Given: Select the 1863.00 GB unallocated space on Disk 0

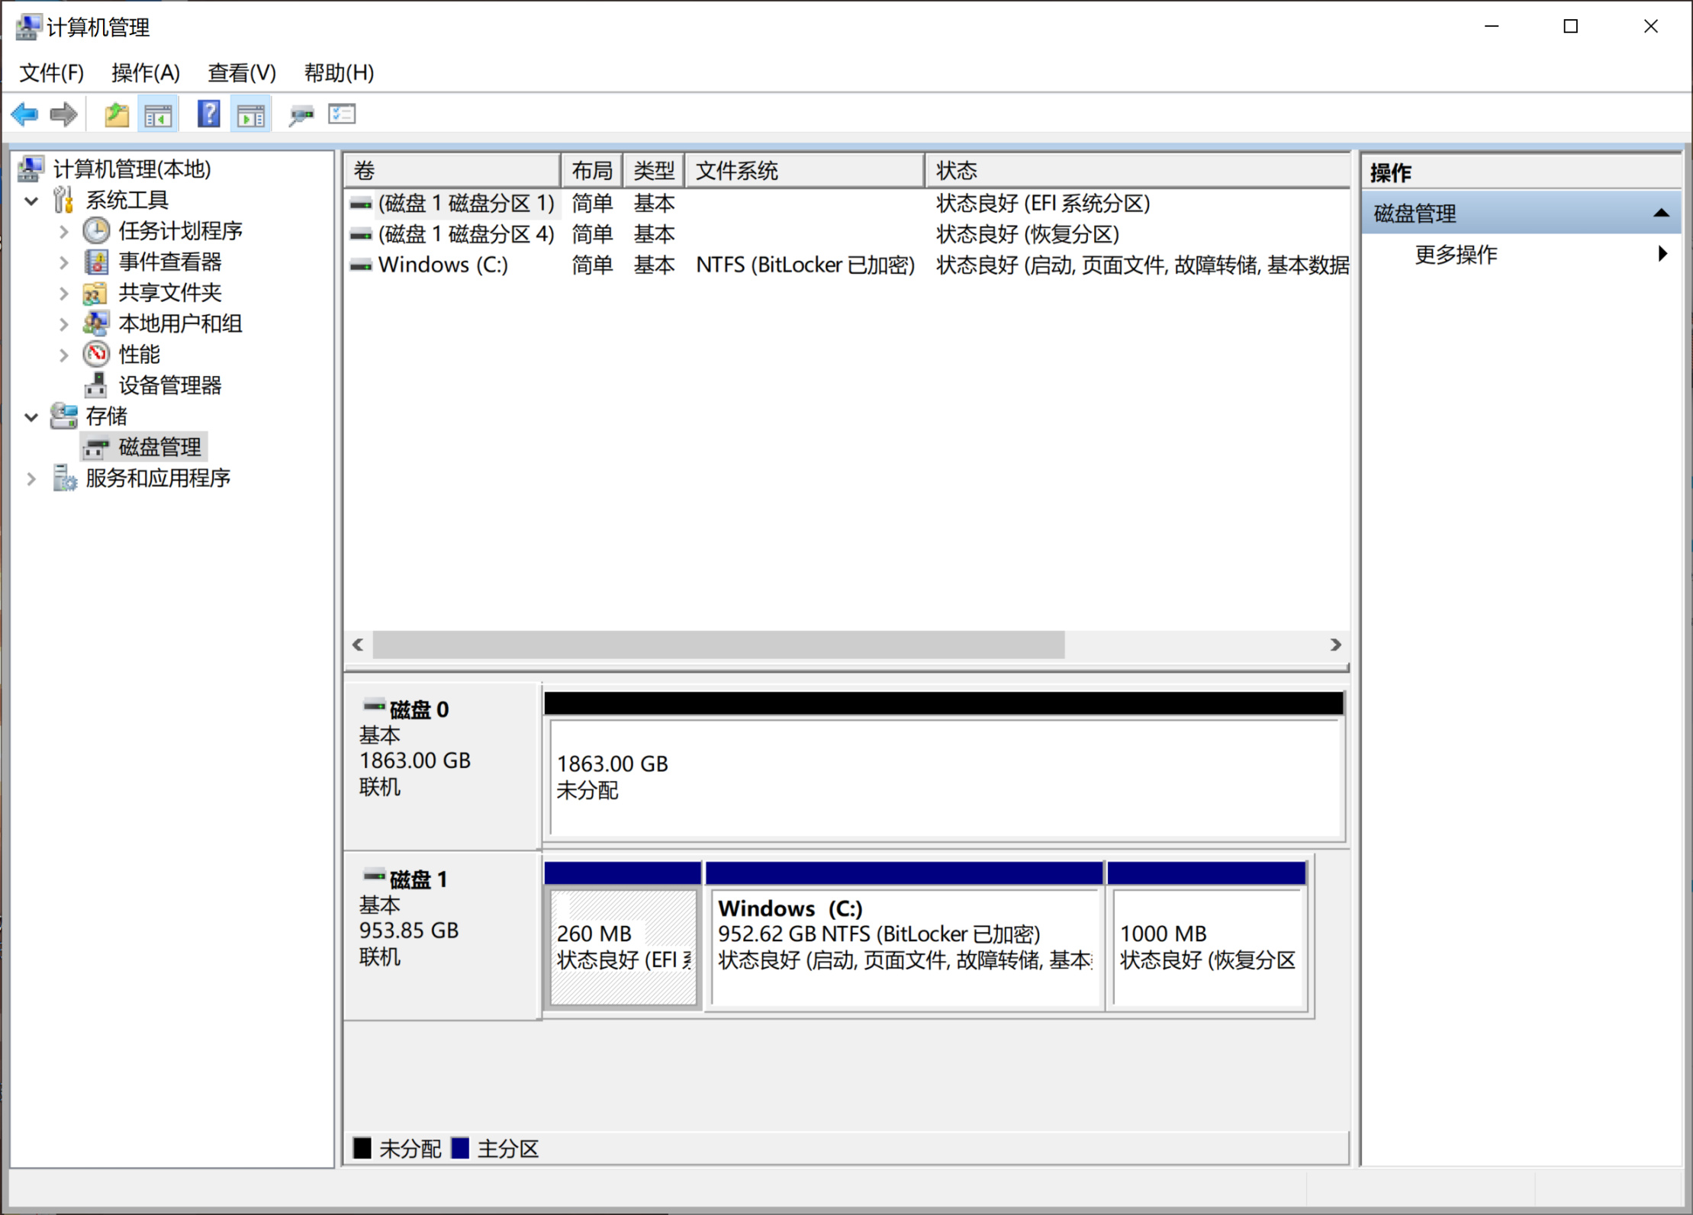Looking at the screenshot, I should [945, 778].
